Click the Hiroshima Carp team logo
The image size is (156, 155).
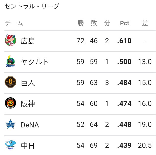click(x=10, y=40)
